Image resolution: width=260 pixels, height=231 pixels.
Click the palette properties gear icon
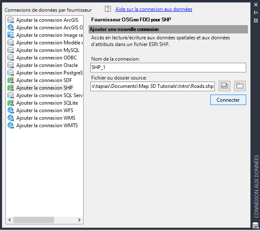pos(256,21)
